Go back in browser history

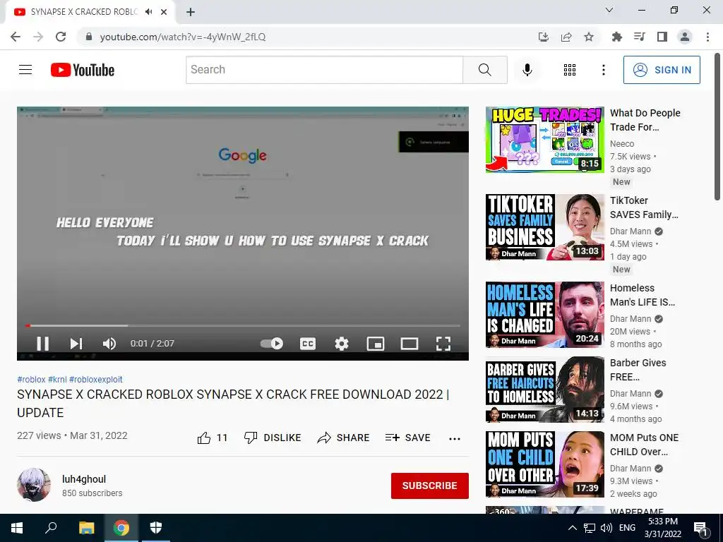(x=16, y=37)
